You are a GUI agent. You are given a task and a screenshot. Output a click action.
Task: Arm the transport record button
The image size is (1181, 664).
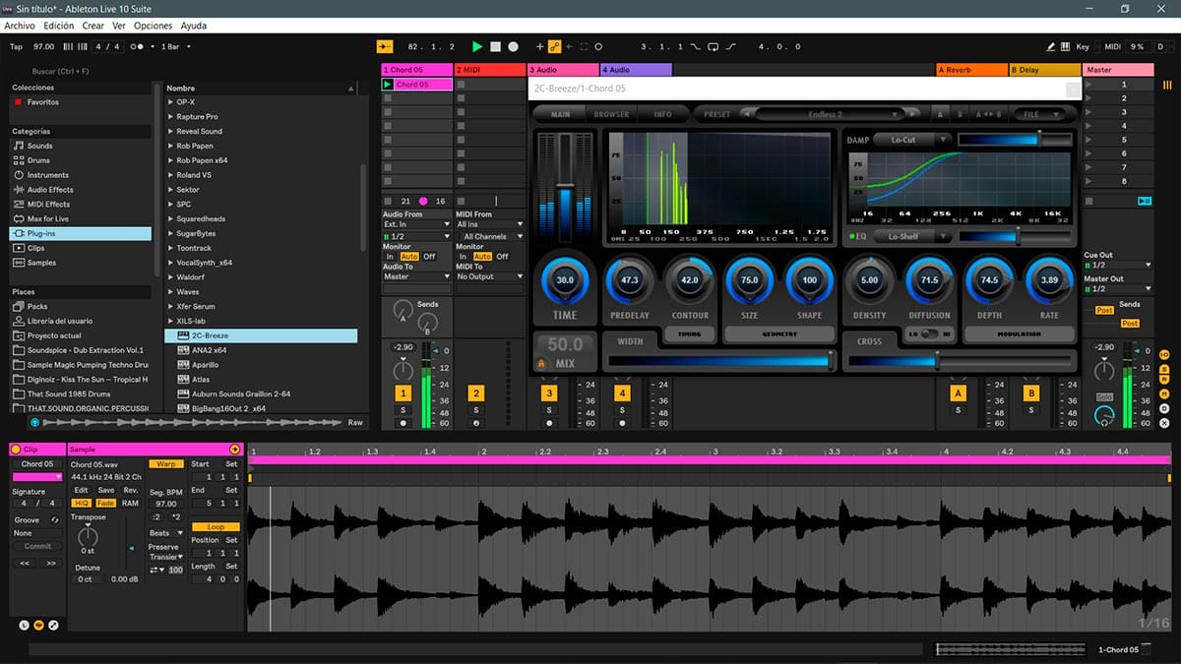pos(513,46)
